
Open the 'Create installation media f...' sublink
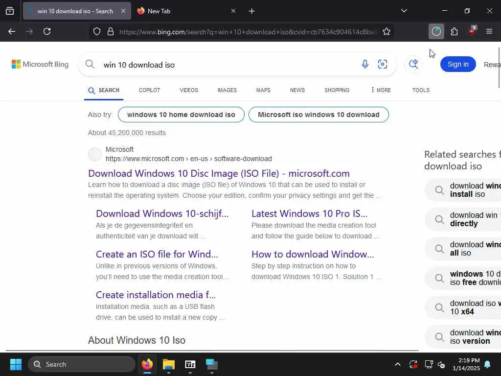(x=156, y=295)
